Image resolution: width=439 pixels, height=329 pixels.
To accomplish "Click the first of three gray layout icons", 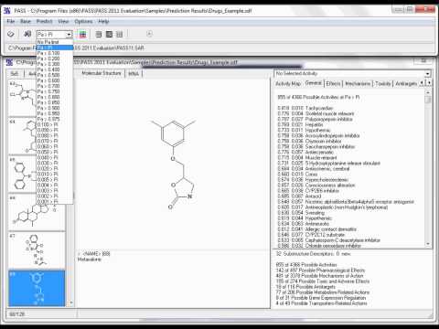I will [99, 34].
